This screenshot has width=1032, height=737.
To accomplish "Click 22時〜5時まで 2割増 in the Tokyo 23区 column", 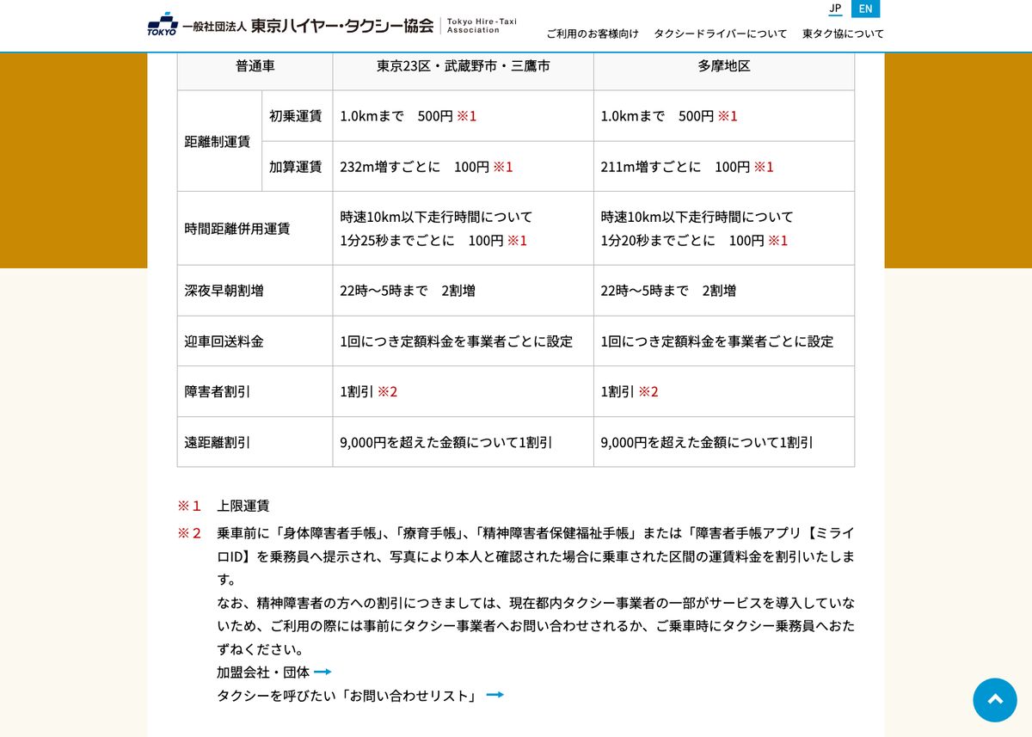I will point(408,291).
